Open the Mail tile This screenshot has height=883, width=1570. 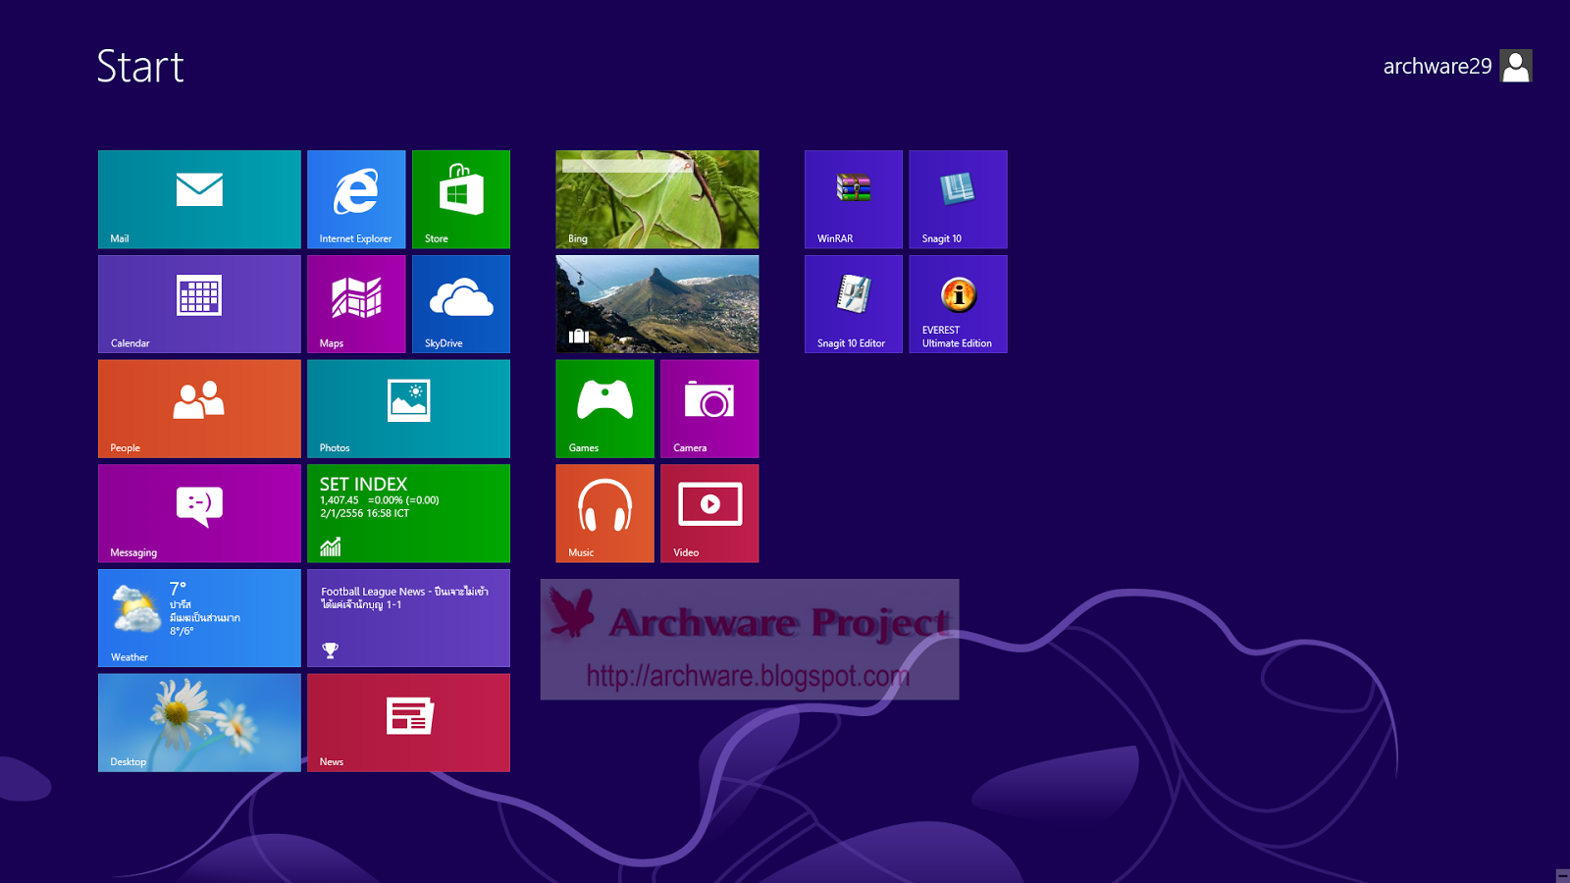pyautogui.click(x=199, y=199)
